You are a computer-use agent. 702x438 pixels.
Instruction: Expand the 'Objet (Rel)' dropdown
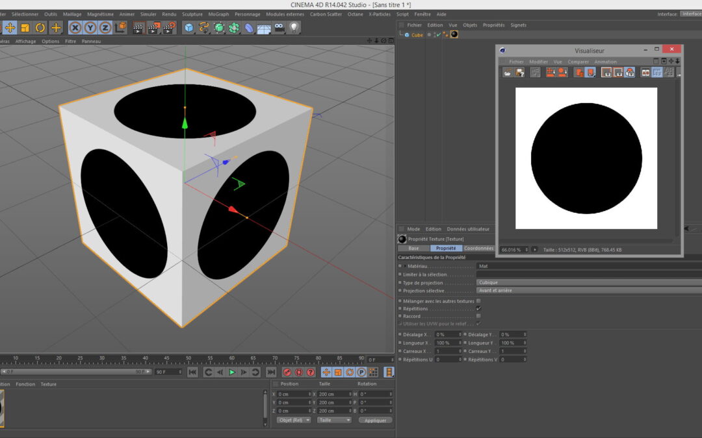click(x=293, y=420)
